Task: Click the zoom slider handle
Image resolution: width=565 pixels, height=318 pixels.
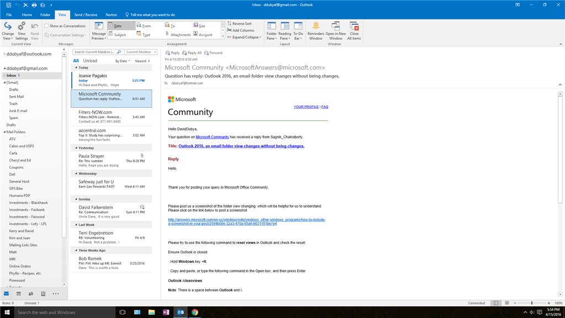Action: pos(532,303)
